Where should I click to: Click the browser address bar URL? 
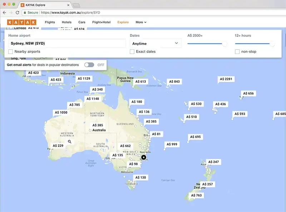pyautogui.click(x=70, y=13)
